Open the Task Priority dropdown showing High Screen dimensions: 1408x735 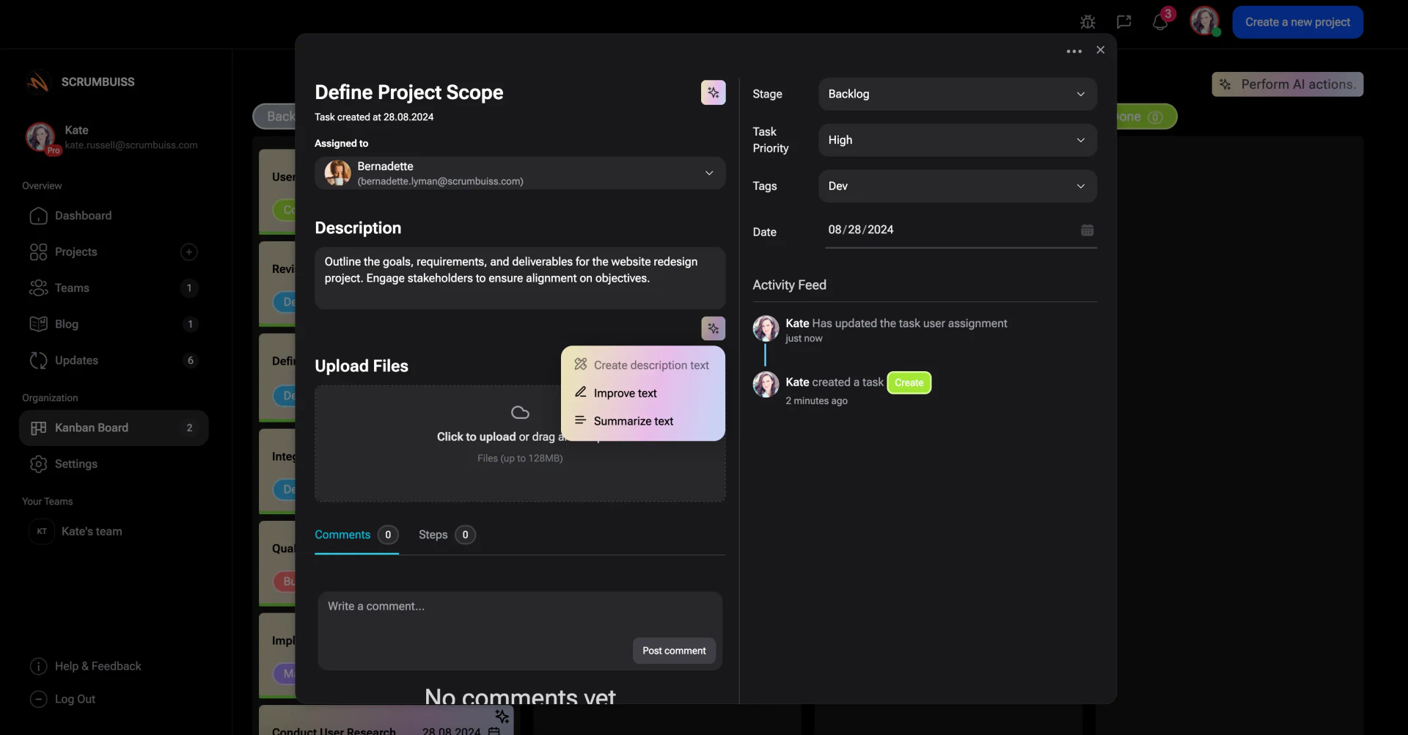coord(957,140)
